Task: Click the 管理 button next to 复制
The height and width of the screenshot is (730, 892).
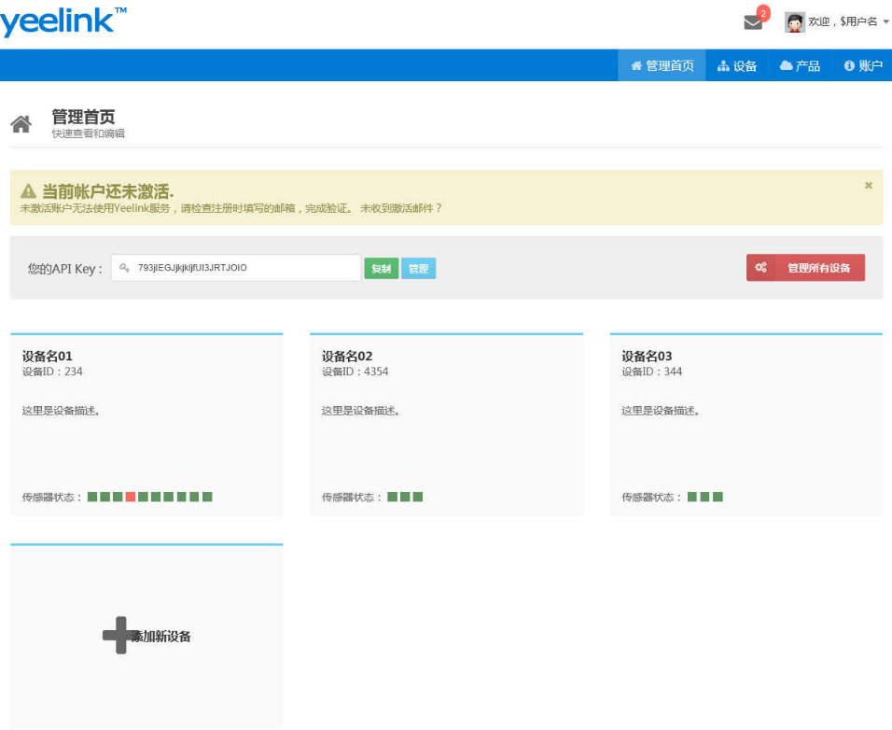Action: (418, 267)
